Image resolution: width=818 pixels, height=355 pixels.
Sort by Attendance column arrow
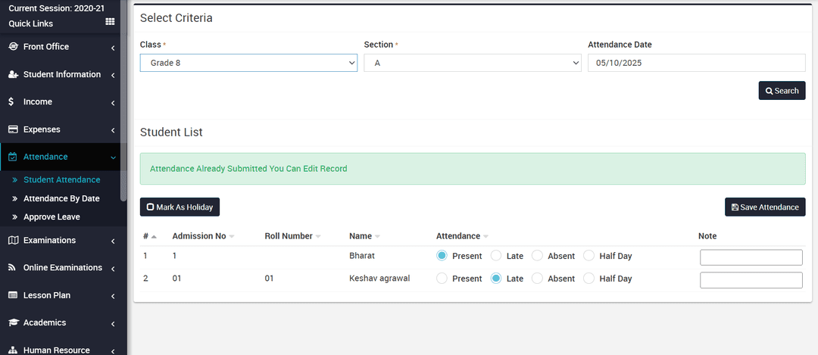click(x=485, y=236)
